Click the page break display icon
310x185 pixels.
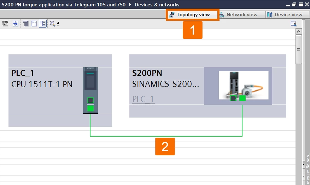pos(25,24)
